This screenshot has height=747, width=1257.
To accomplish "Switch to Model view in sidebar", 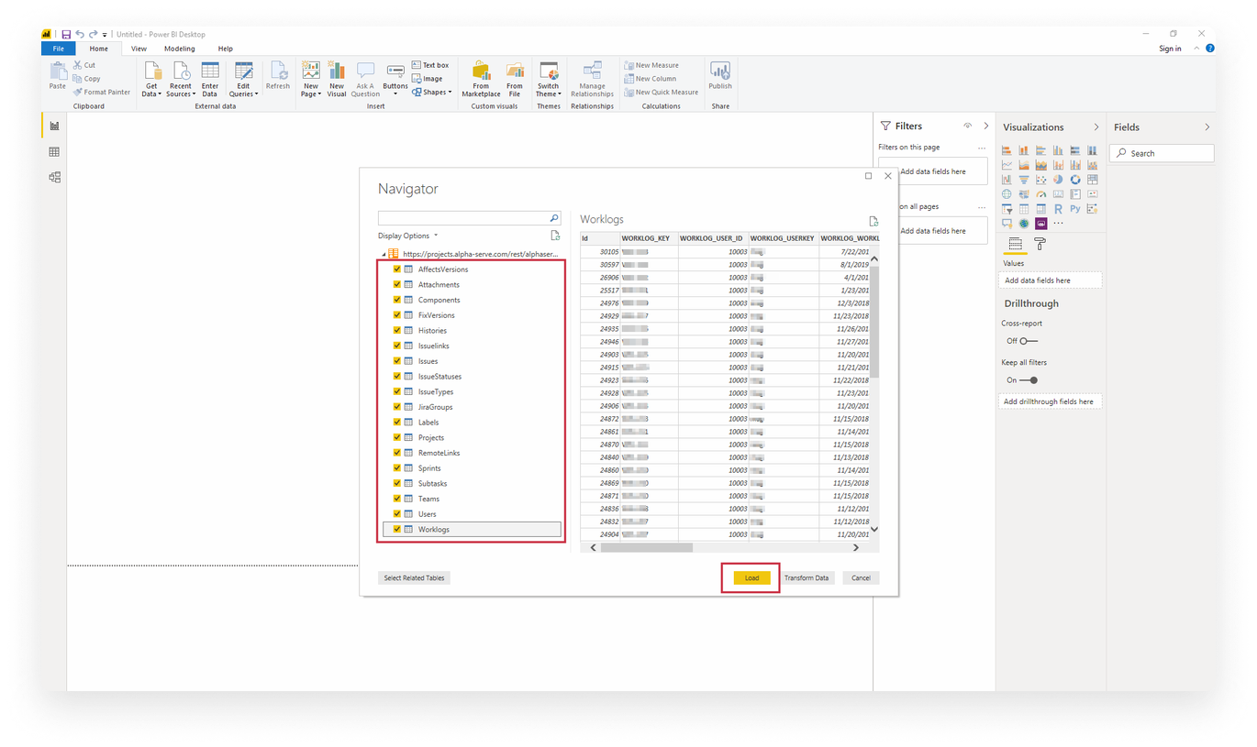I will [x=54, y=177].
